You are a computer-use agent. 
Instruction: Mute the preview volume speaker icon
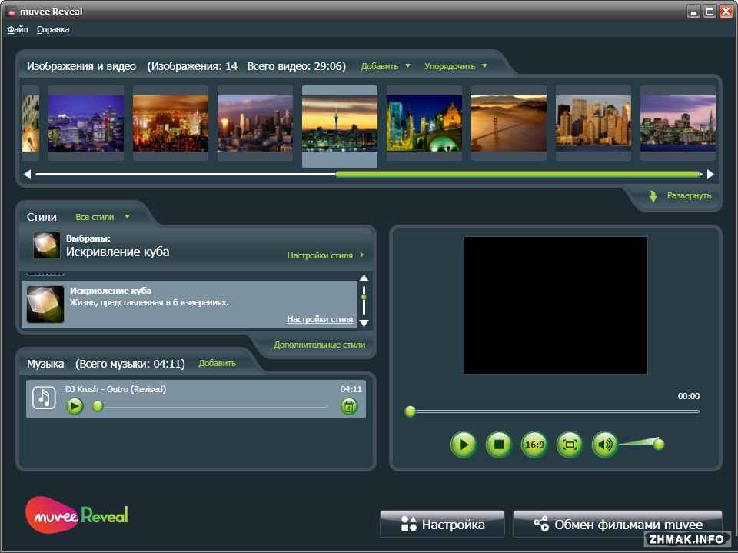coord(605,445)
